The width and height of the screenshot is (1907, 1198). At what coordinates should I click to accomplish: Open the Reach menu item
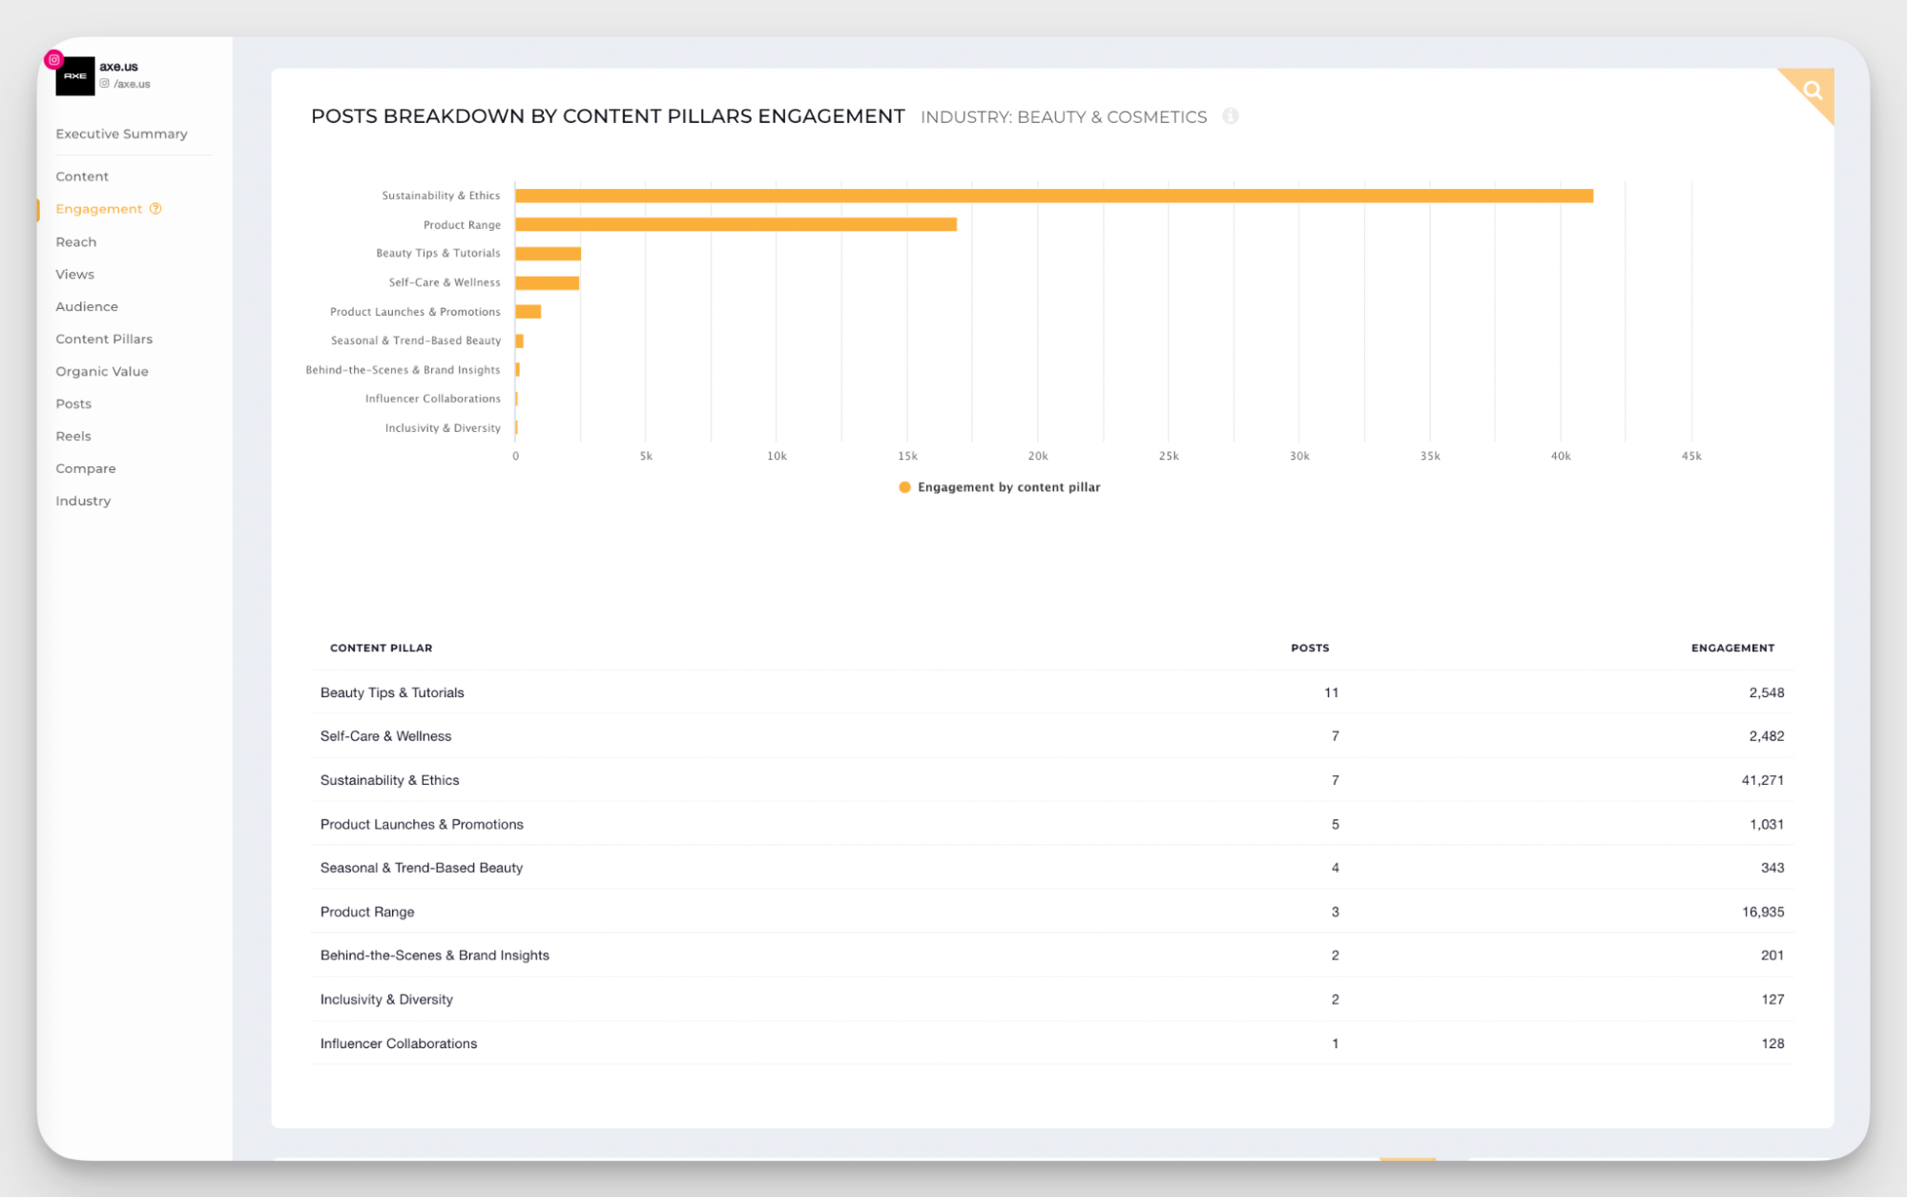pyautogui.click(x=76, y=241)
